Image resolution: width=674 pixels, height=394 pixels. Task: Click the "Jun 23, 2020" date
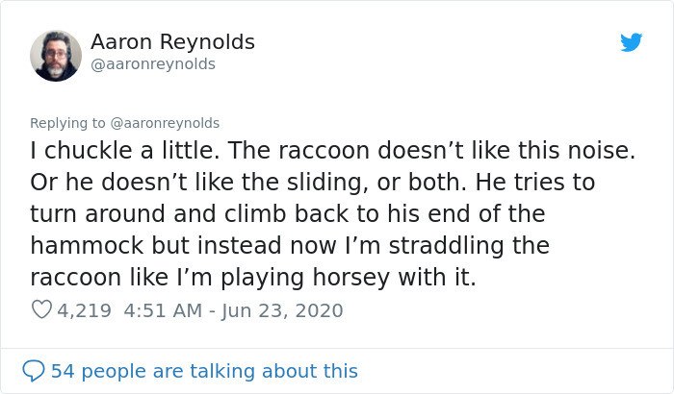click(x=284, y=310)
